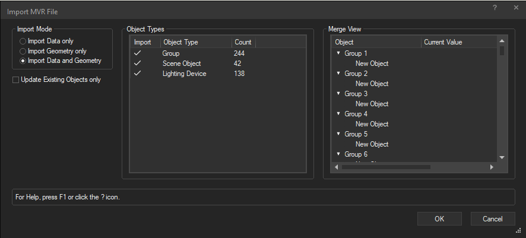The height and width of the screenshot is (238, 526).
Task: Click the Count column header
Action: pos(243,42)
